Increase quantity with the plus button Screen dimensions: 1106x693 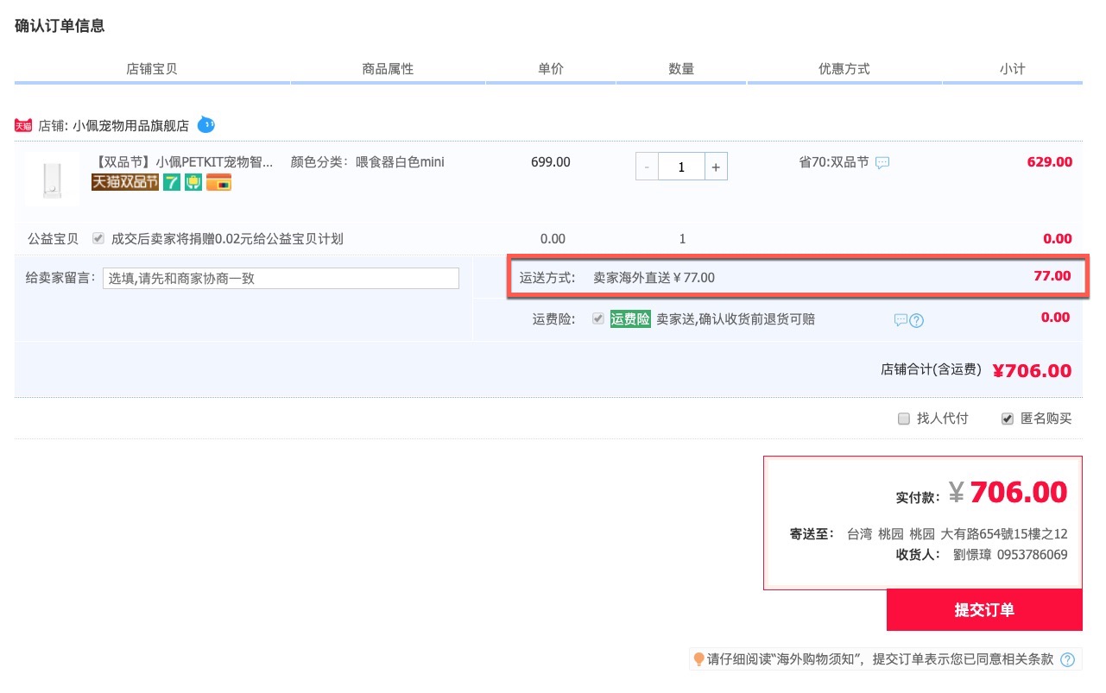pos(716,167)
